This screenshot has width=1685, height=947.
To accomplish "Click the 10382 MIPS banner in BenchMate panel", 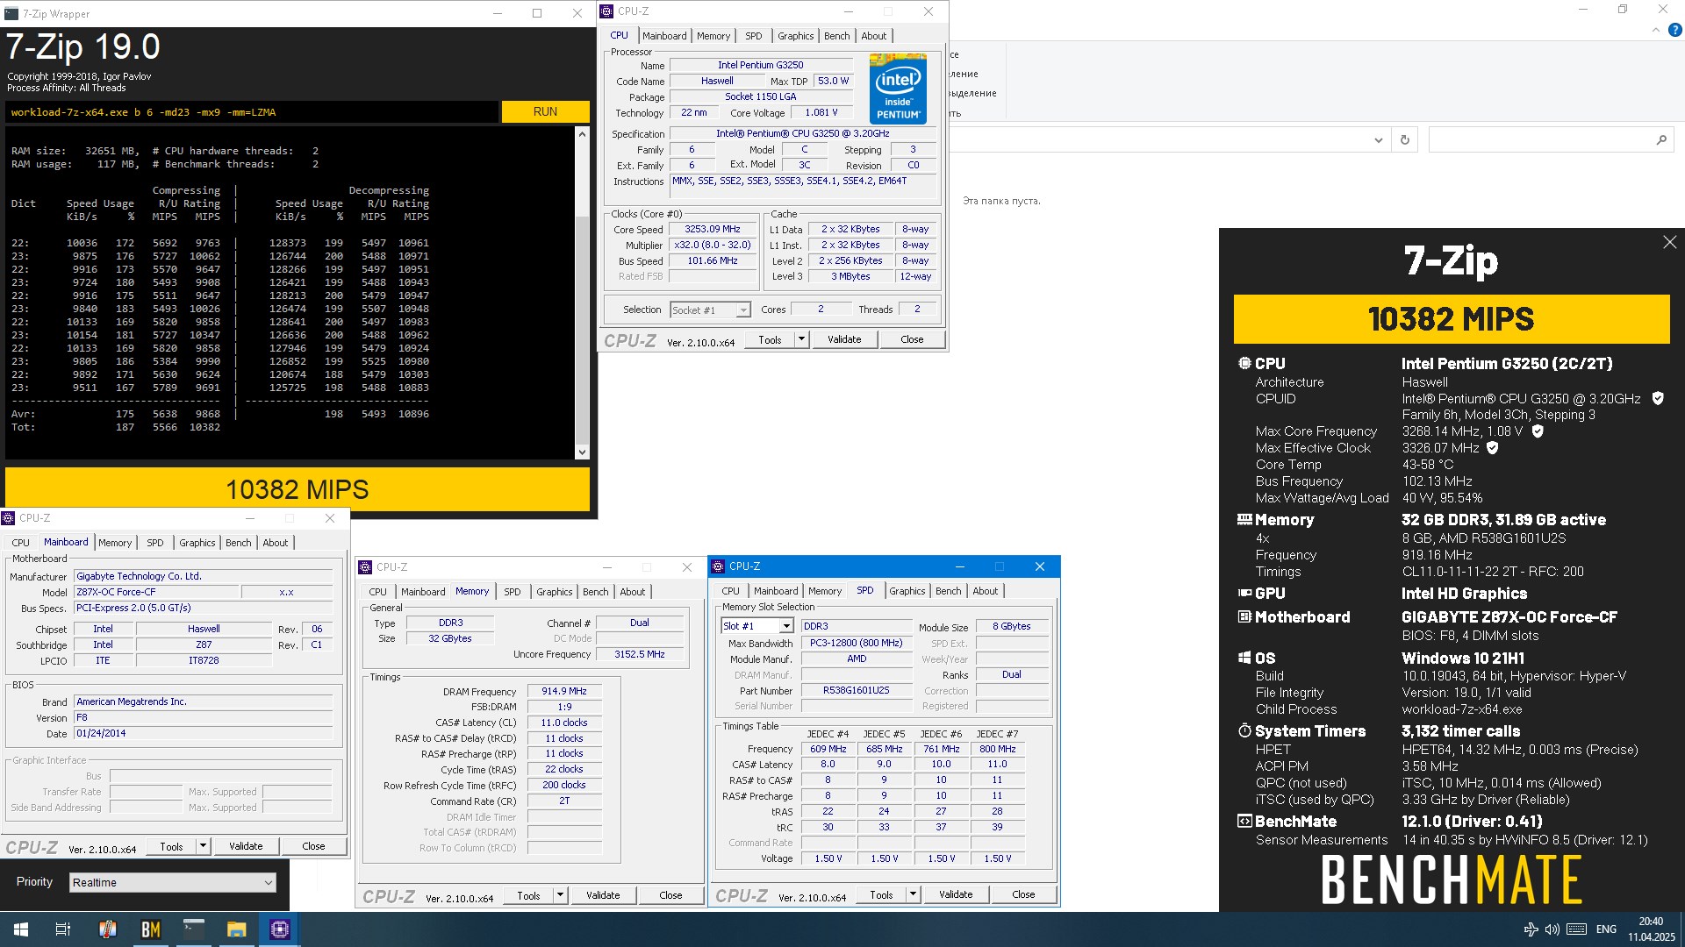I will 1452,319.
